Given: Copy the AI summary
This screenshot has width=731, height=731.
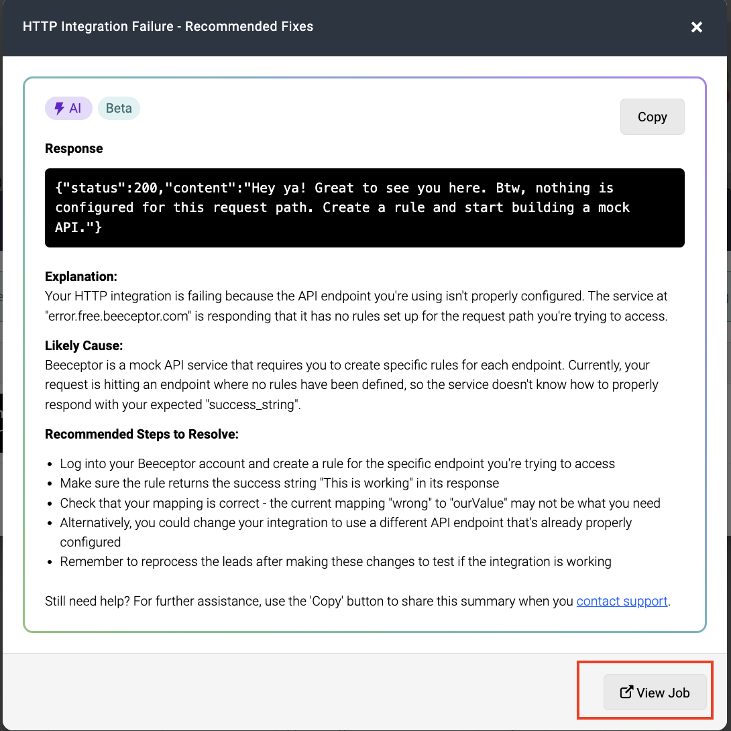Looking at the screenshot, I should (x=652, y=117).
